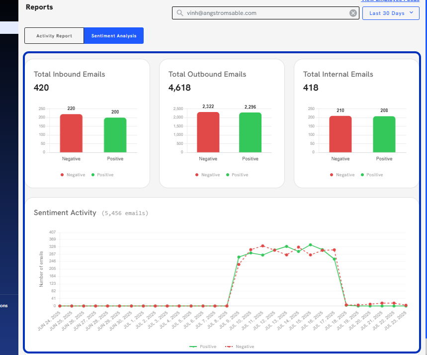This screenshot has height=355, width=427.
Task: Click the JUL 17, 2025 negative data point
Action: pos(334,249)
